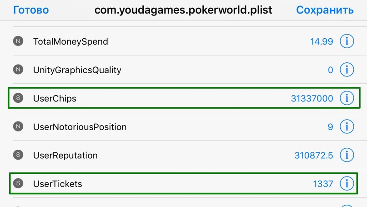Tap the UserTickets info icon

coord(347,184)
